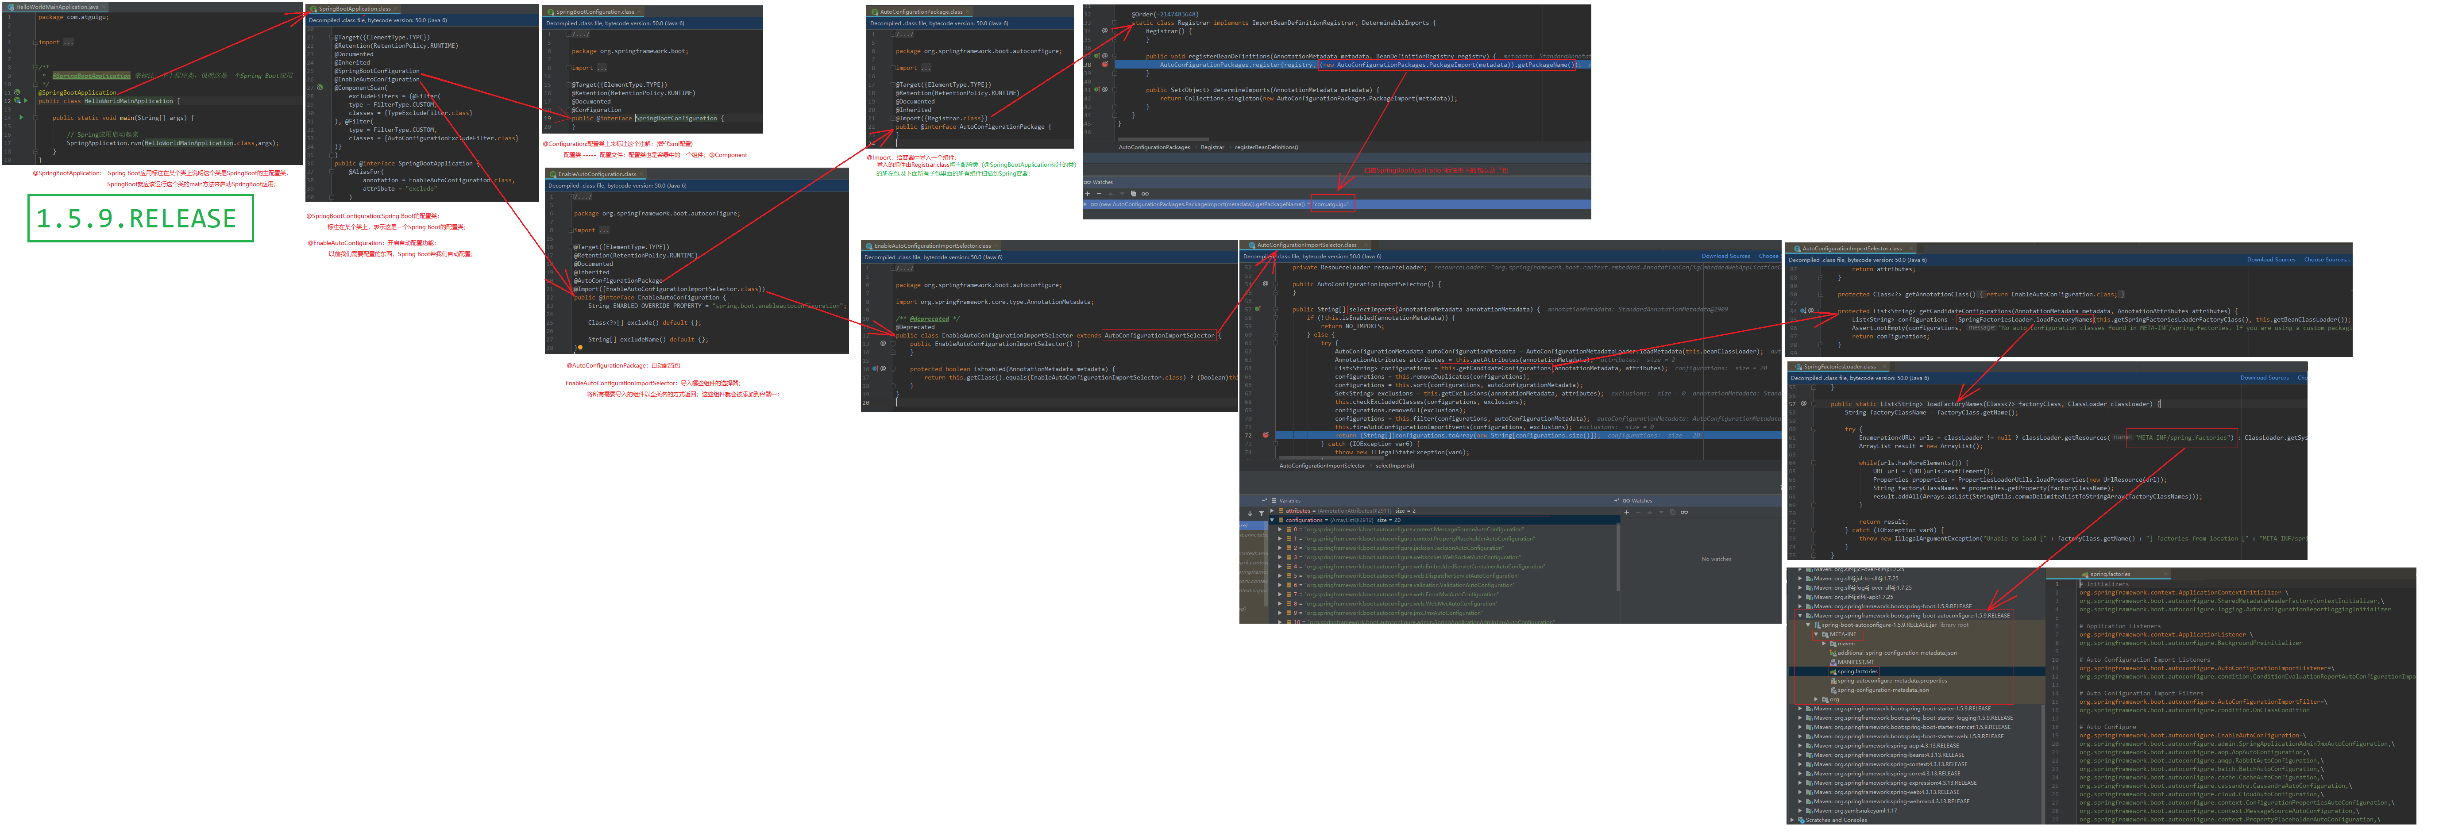Click the add watch plus in AutoConfigurationImportSelector Watches
Image resolution: width=2439 pixels, height=836 pixels.
point(1627,513)
